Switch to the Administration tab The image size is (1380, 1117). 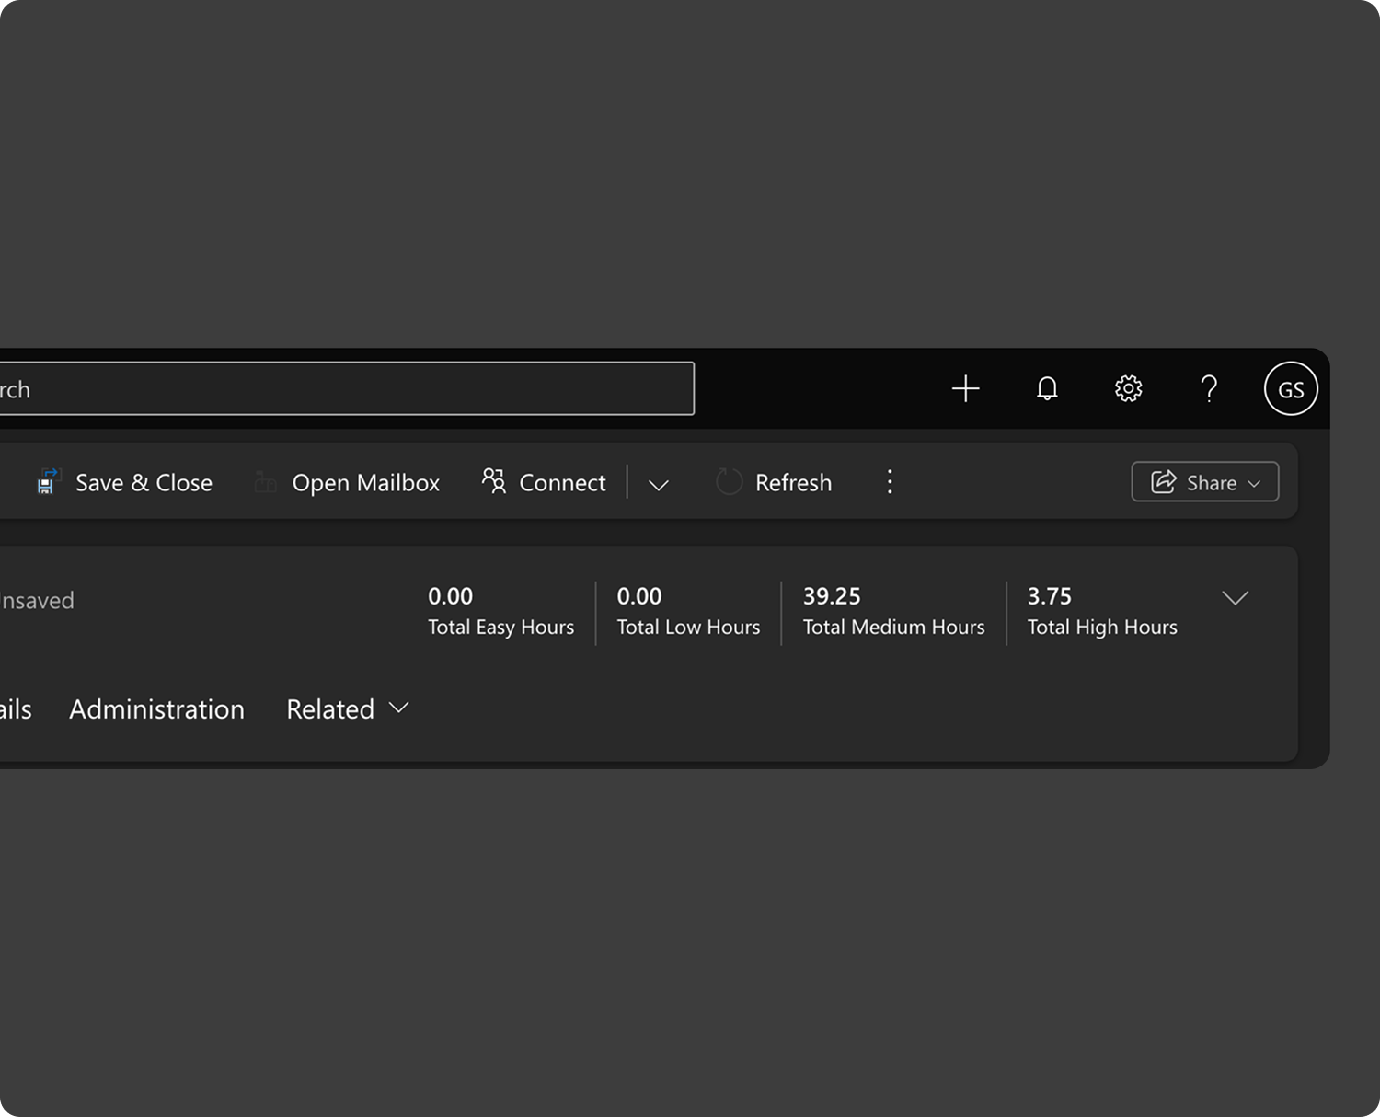pyautogui.click(x=156, y=709)
